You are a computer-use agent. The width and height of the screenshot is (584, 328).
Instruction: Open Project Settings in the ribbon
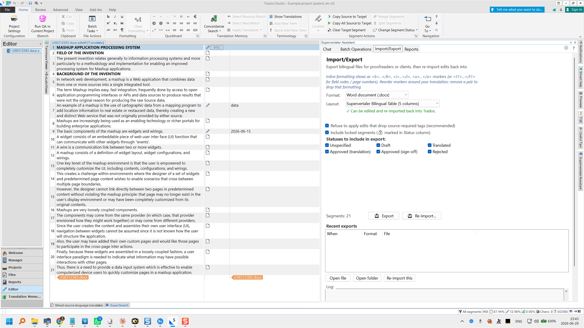pos(14,24)
